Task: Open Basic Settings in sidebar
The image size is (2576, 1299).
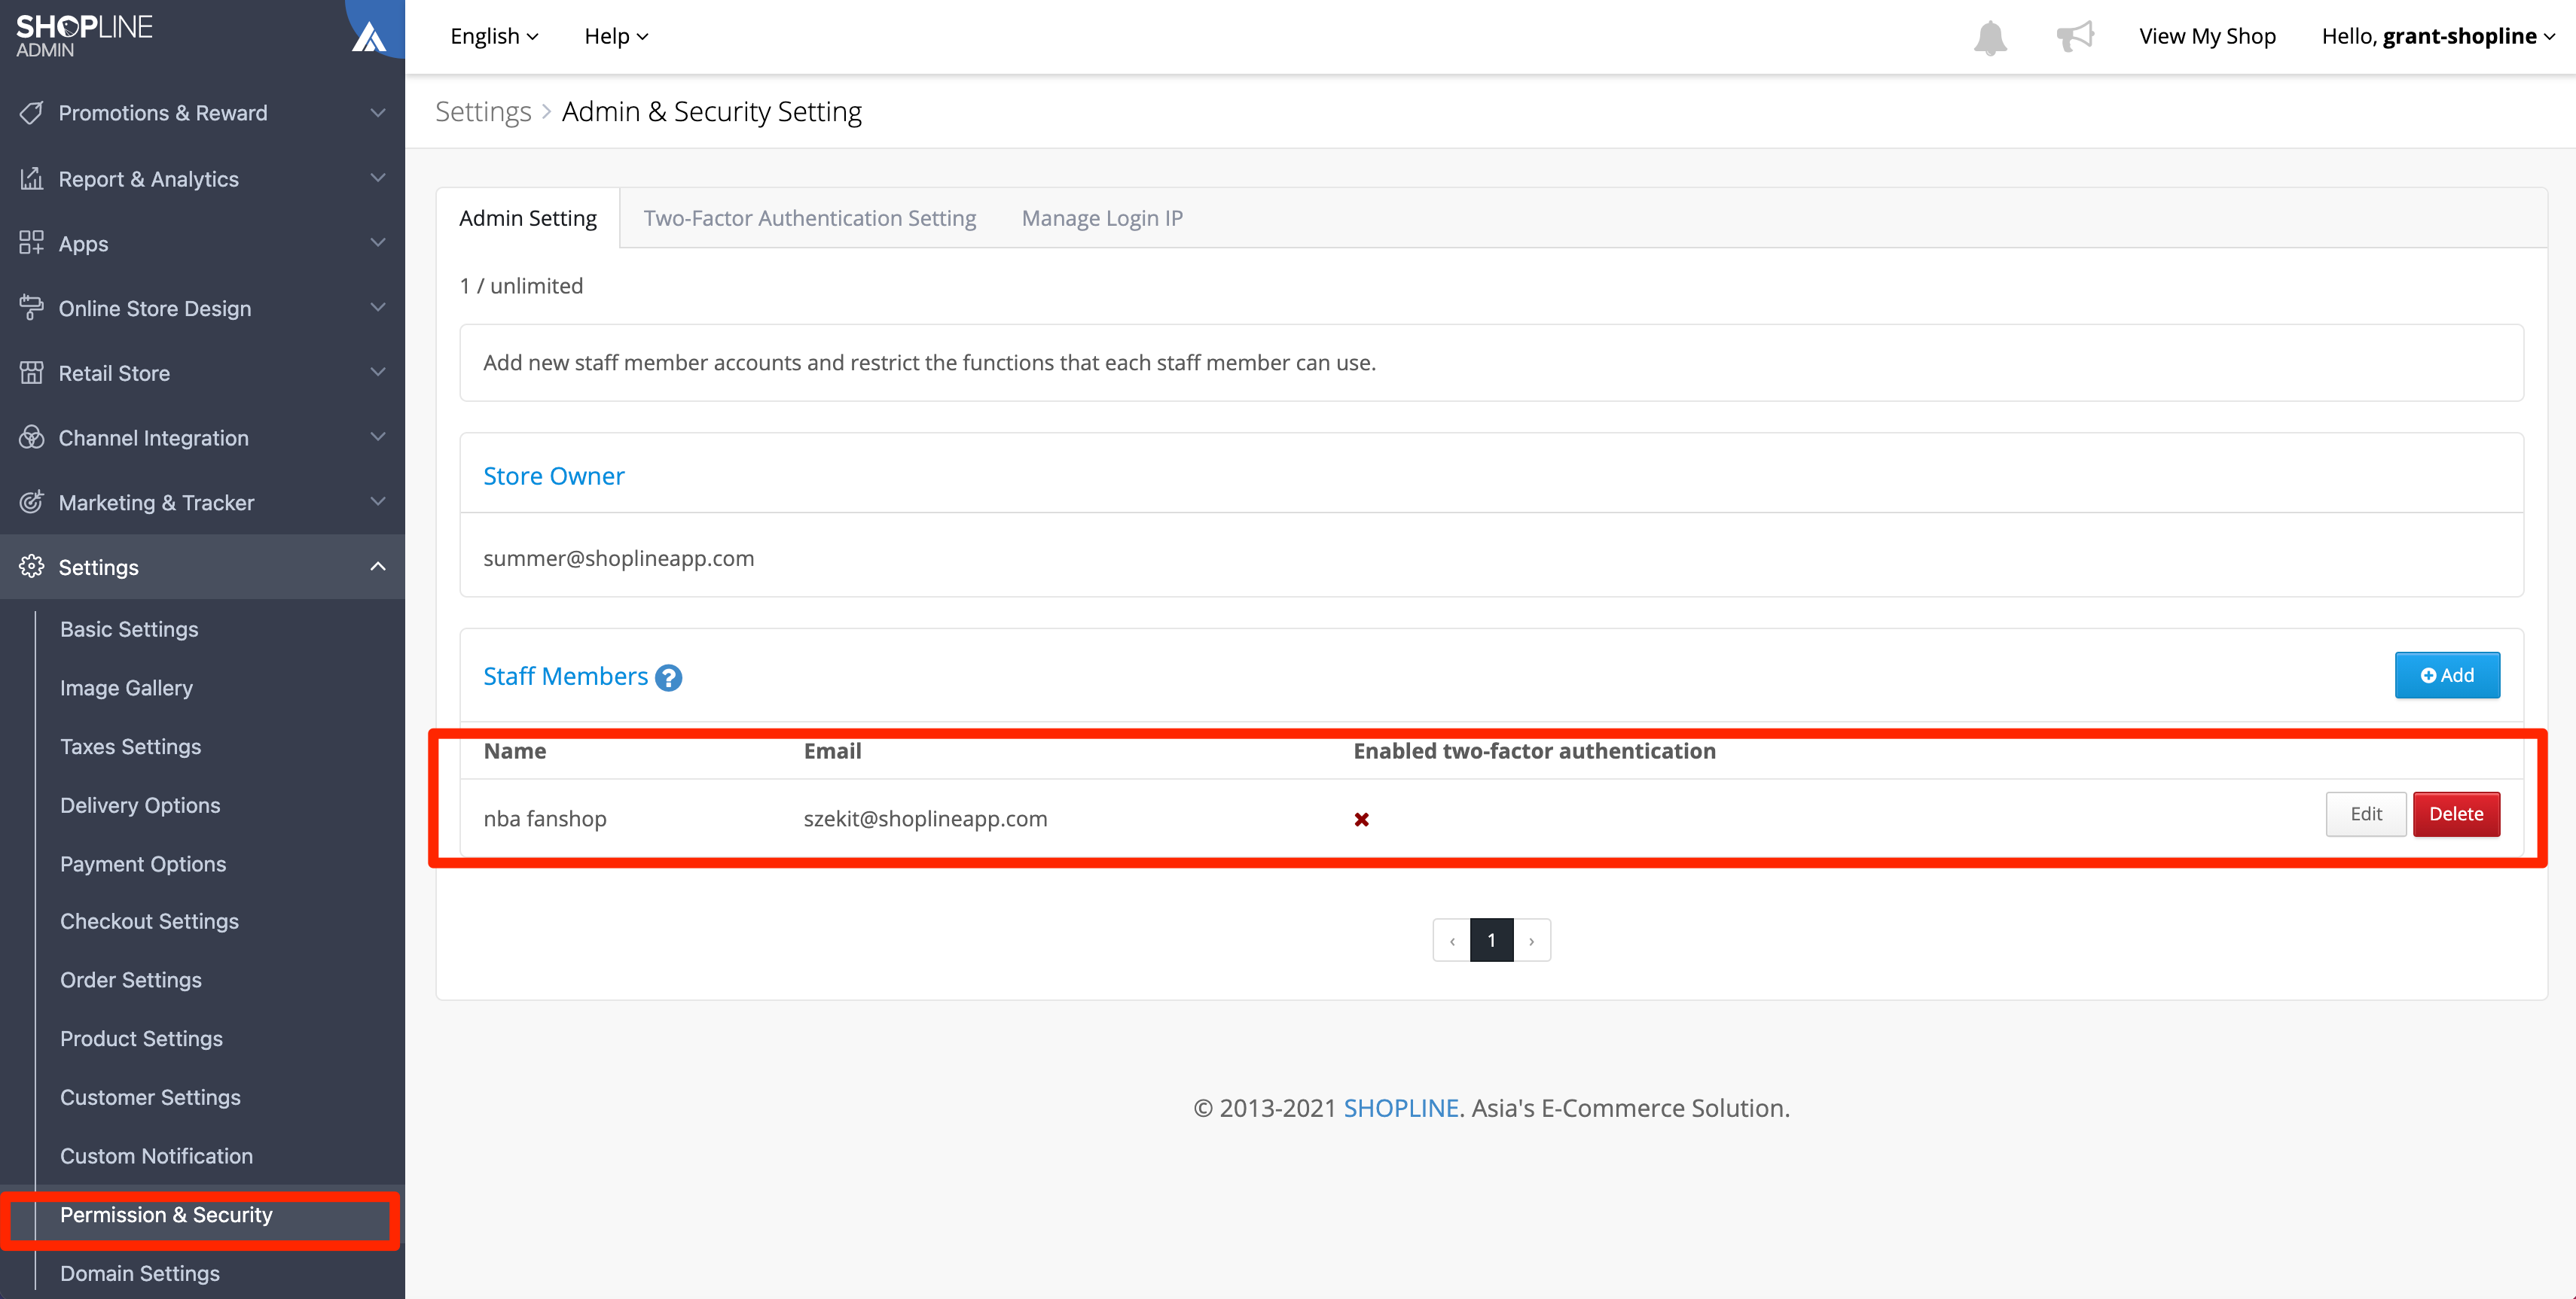Action: coord(129,629)
